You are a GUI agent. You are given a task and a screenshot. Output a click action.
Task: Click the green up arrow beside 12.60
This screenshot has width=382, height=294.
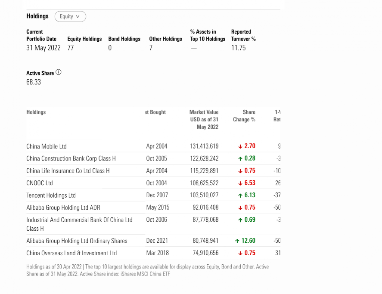pyautogui.click(x=237, y=241)
